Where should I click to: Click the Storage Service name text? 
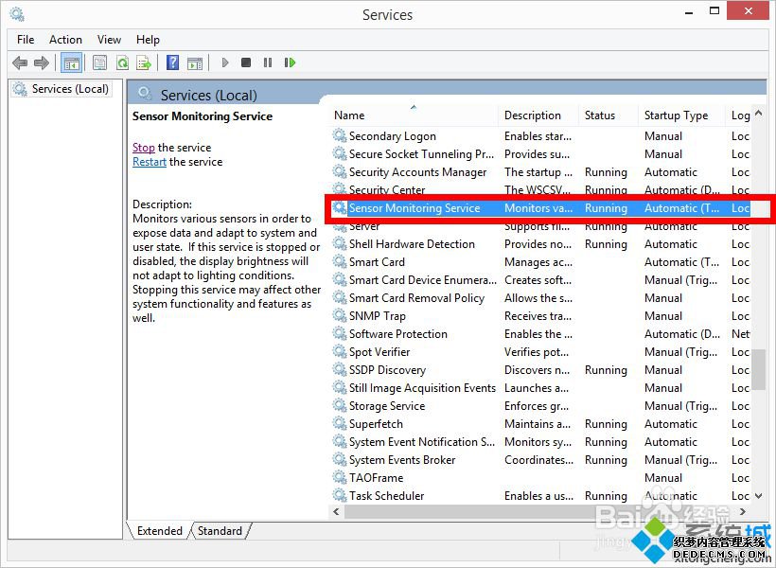(387, 406)
